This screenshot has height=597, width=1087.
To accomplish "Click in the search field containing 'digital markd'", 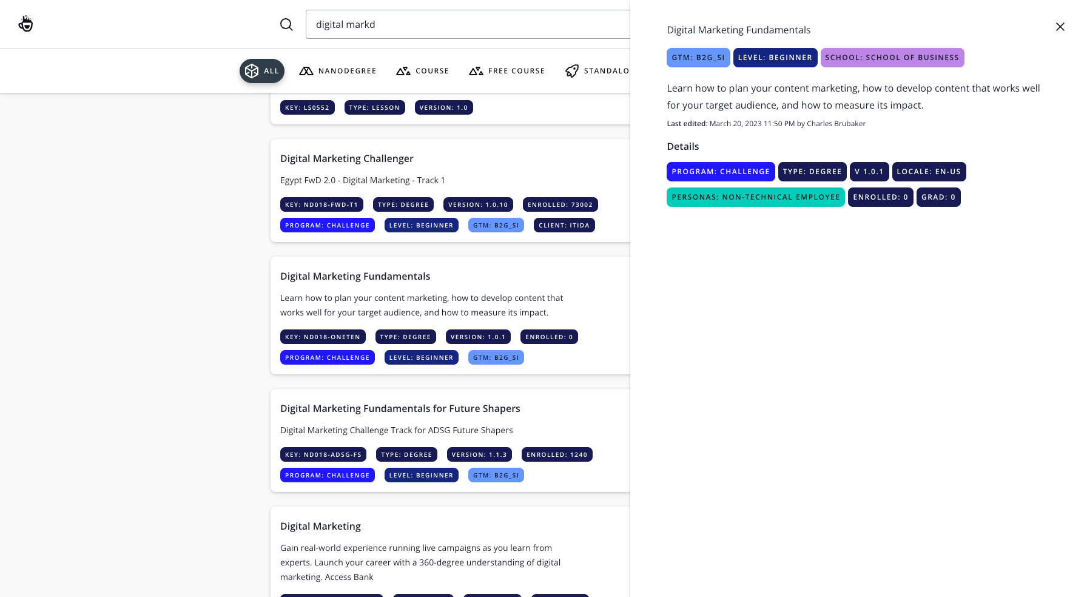I will tap(467, 24).
